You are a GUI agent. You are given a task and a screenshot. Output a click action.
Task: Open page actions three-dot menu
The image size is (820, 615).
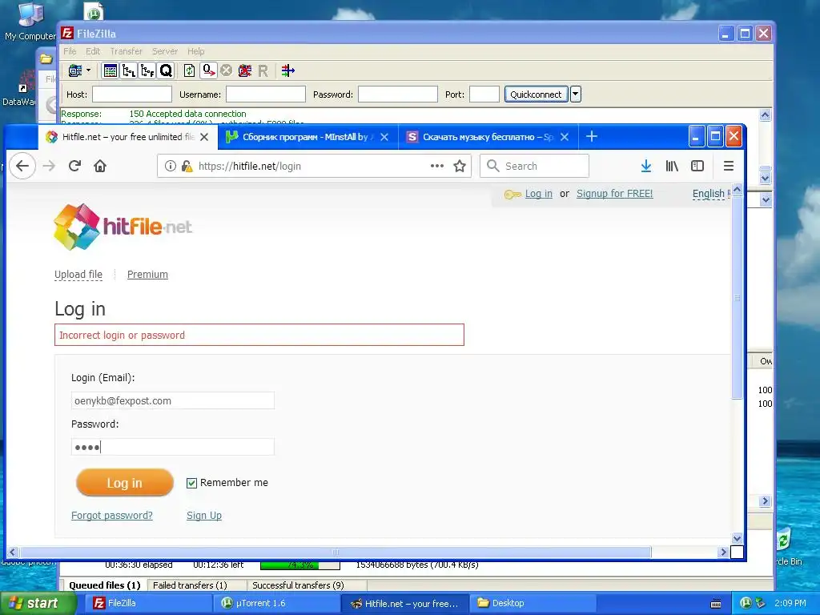[436, 166]
